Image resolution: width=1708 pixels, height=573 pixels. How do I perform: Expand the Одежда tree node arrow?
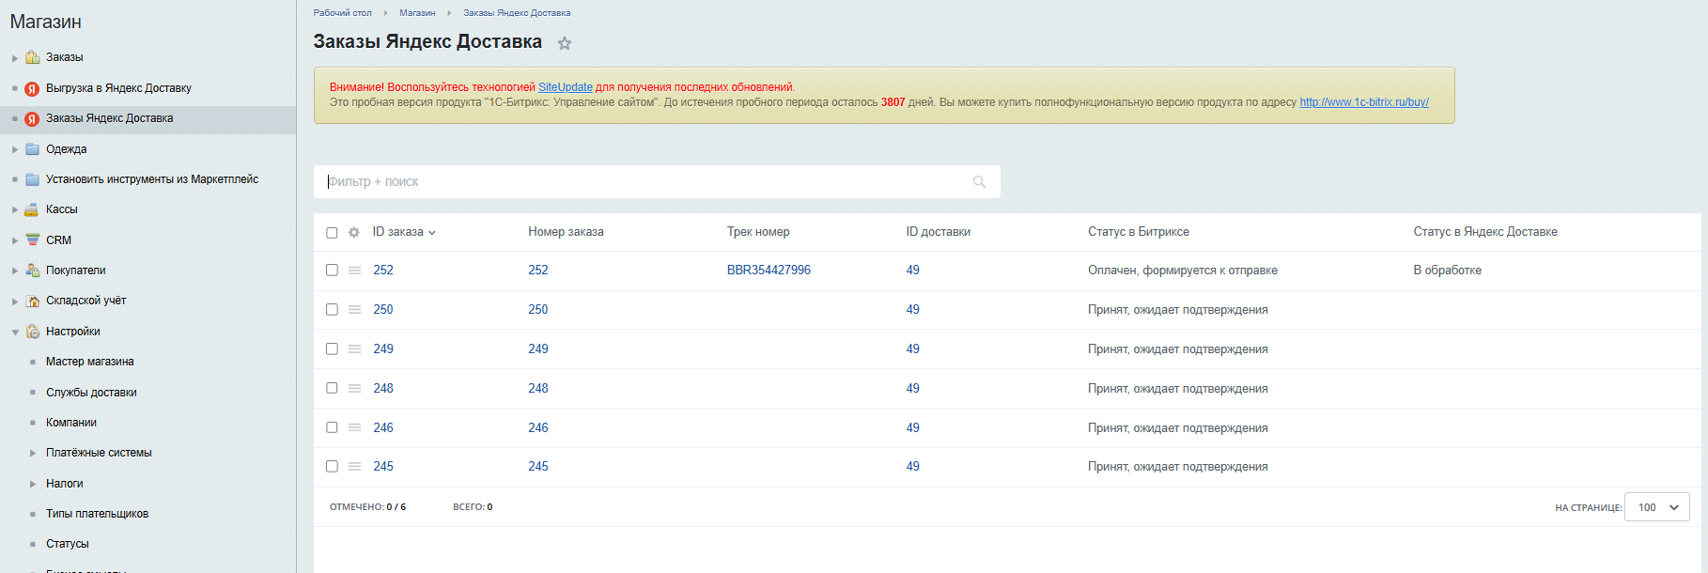pos(15,149)
